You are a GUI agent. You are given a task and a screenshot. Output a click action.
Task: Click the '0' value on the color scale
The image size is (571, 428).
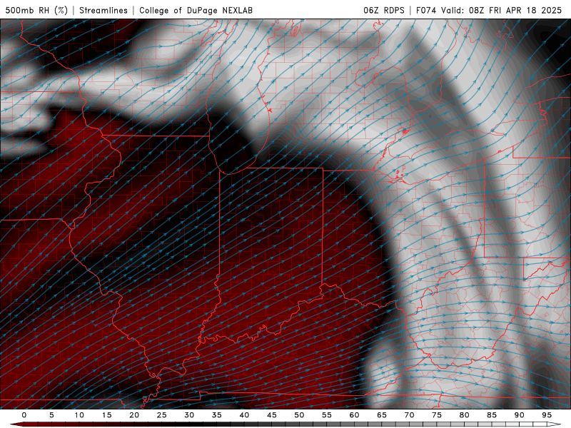(x=24, y=415)
